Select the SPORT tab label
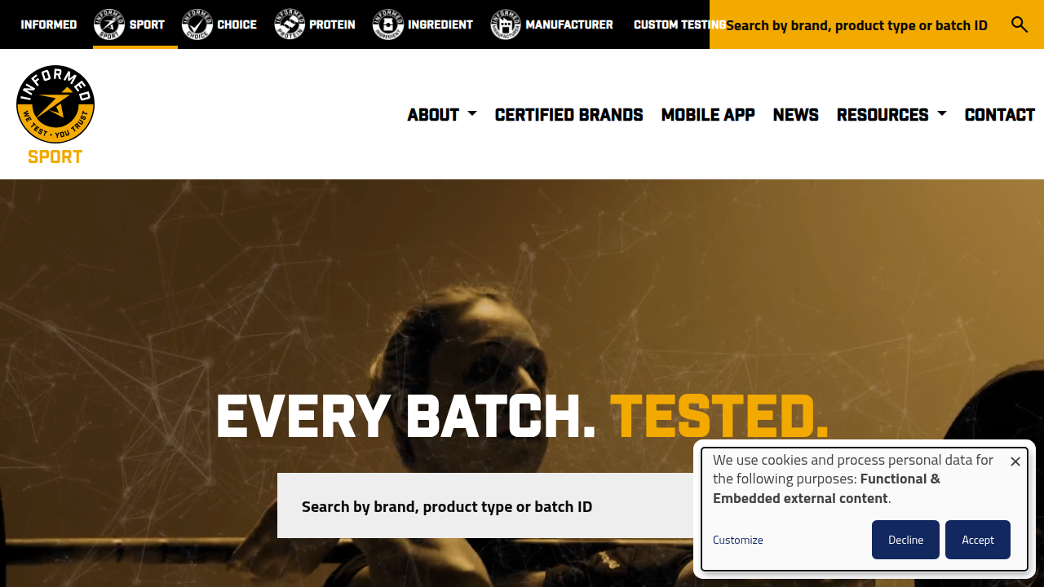1044x587 pixels. [147, 24]
